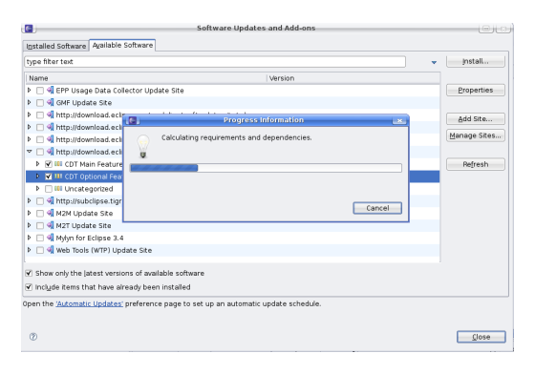Click the Web Tools (WTP) site icon

pos(51,250)
